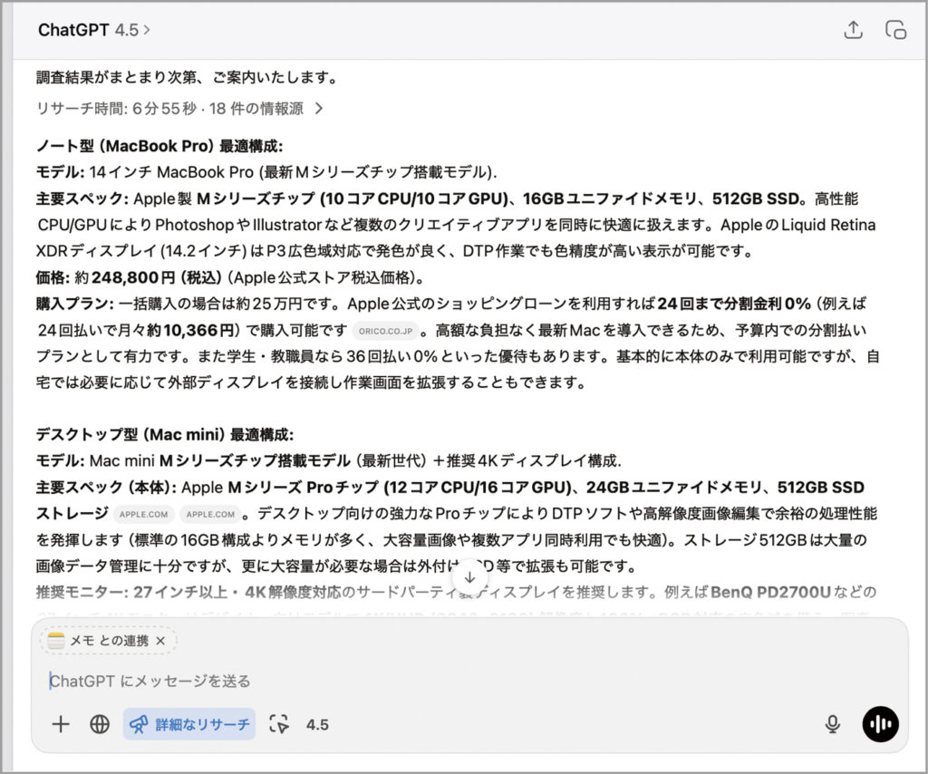Click the 約248,800円 (税込) price text

click(148, 277)
